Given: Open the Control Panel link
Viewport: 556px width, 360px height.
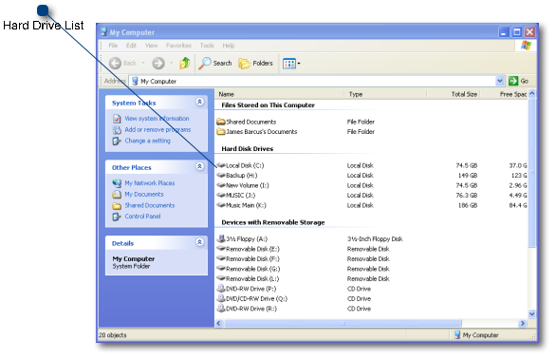Looking at the screenshot, I should tap(142, 217).
